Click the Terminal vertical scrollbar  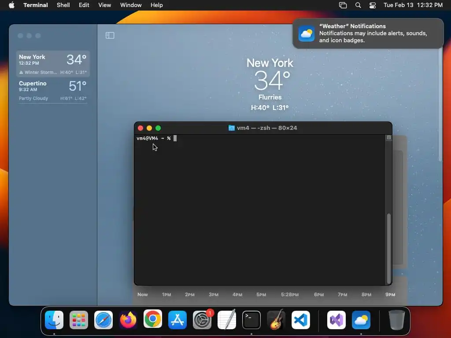point(389,248)
